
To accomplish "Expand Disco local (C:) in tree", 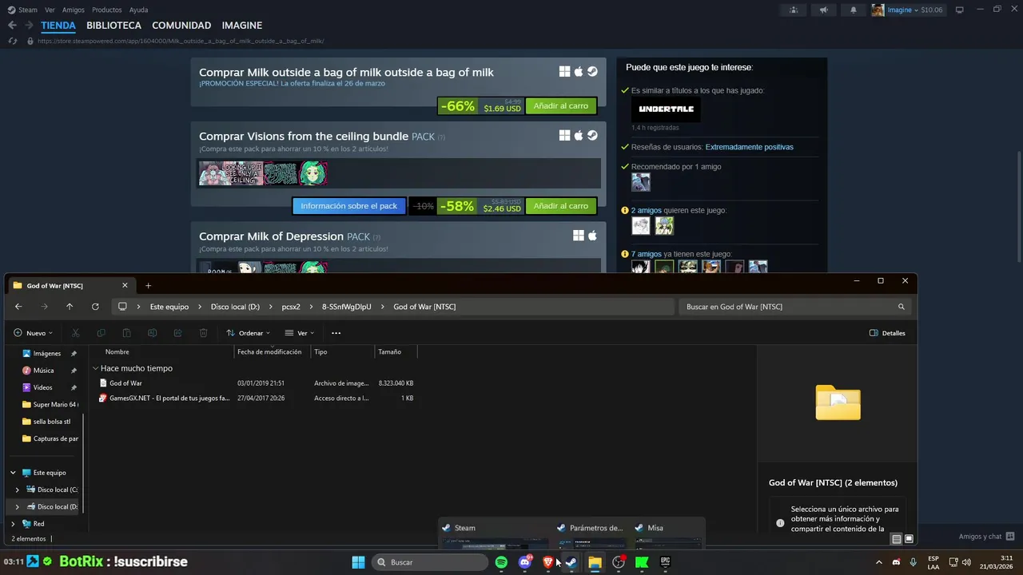I will pyautogui.click(x=18, y=490).
